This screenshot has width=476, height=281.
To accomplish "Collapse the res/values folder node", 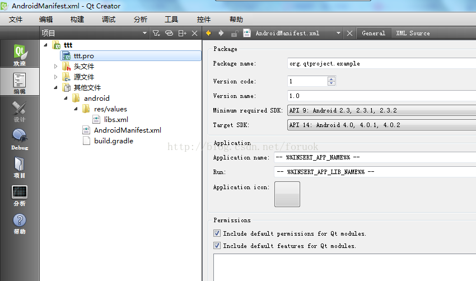I will click(76, 109).
